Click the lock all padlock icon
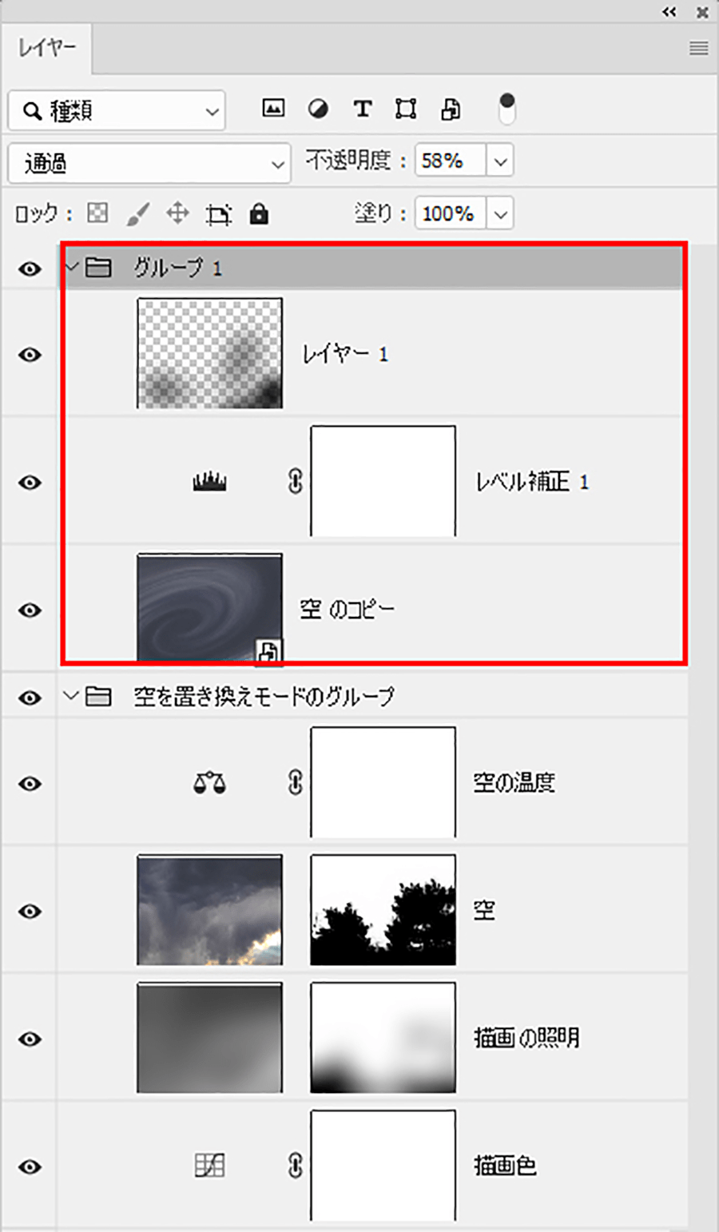 259,213
